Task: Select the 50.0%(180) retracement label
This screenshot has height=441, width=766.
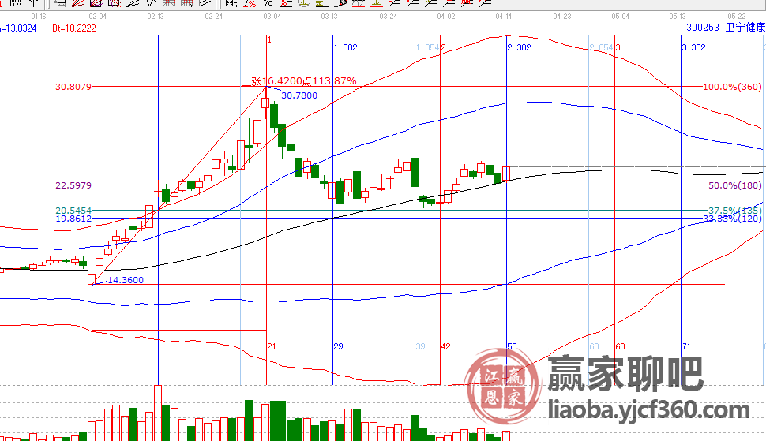Action: coord(735,185)
